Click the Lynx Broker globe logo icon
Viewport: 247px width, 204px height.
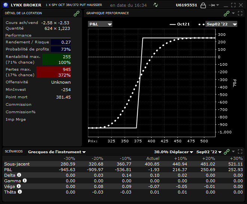click(x=6, y=5)
